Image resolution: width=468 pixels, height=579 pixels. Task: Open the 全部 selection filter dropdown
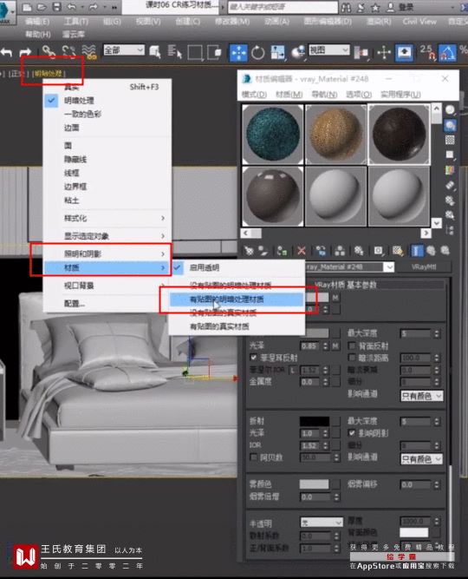[124, 49]
